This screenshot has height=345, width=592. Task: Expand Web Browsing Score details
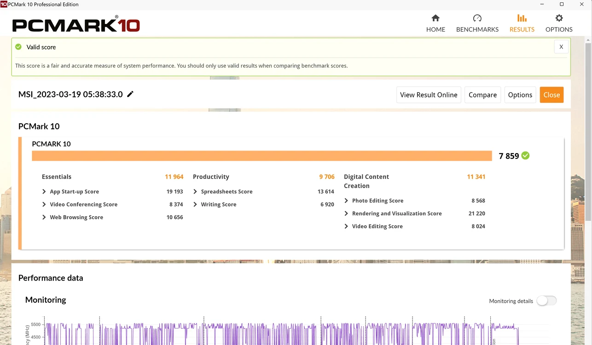pos(44,217)
